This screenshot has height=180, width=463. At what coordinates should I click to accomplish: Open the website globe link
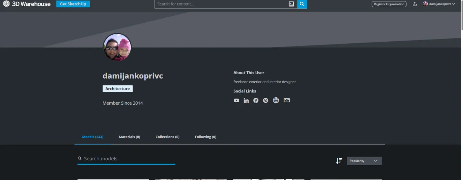click(x=276, y=100)
